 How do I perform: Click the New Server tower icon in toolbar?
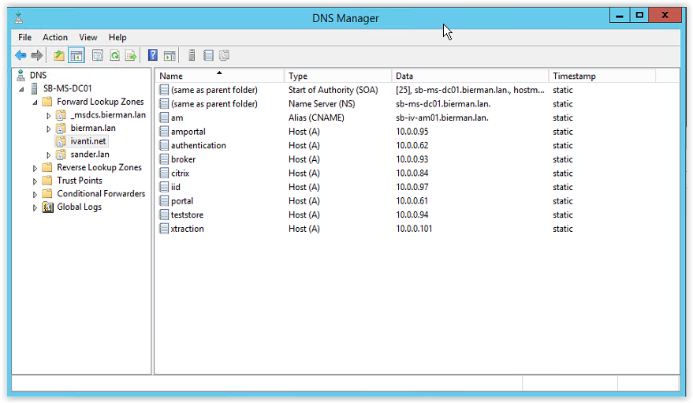pyautogui.click(x=192, y=55)
